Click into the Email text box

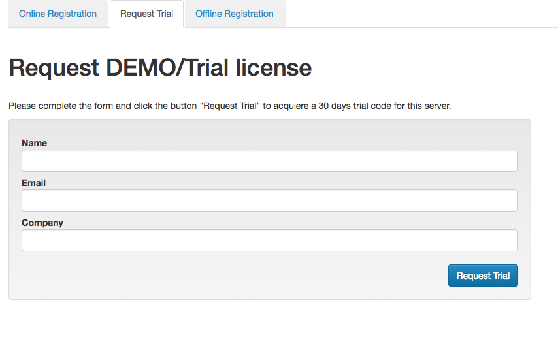click(x=270, y=200)
